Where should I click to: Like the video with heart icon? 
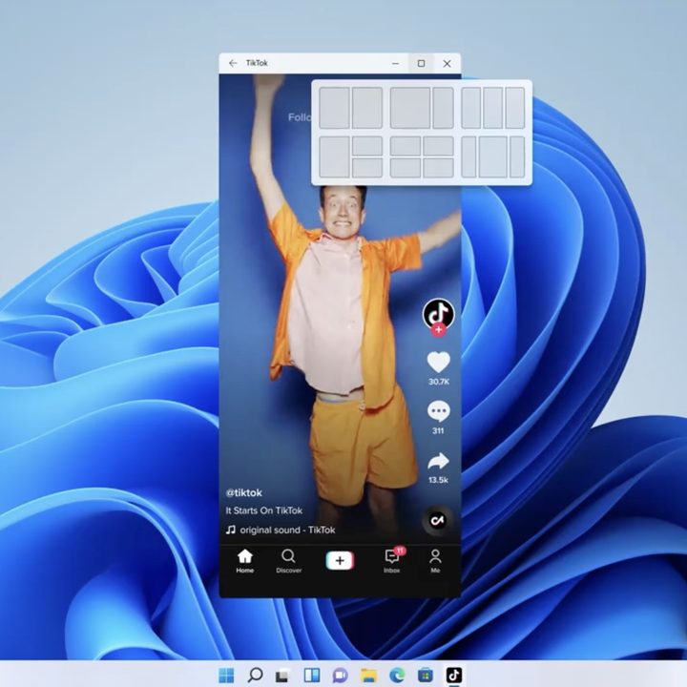[x=439, y=362]
